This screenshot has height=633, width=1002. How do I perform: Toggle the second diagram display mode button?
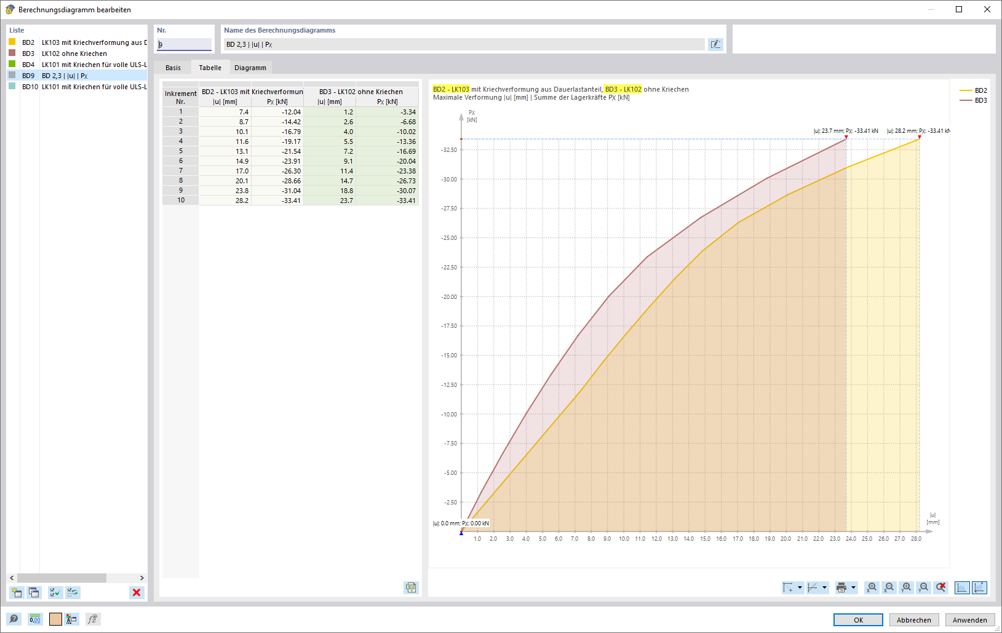click(x=979, y=587)
